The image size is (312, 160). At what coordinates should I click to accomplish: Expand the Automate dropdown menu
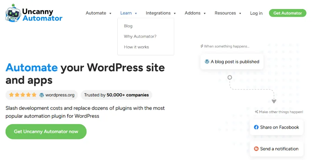(x=98, y=13)
